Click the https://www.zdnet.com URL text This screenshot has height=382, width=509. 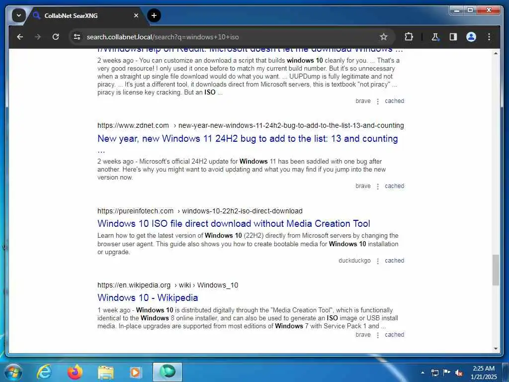tap(133, 126)
